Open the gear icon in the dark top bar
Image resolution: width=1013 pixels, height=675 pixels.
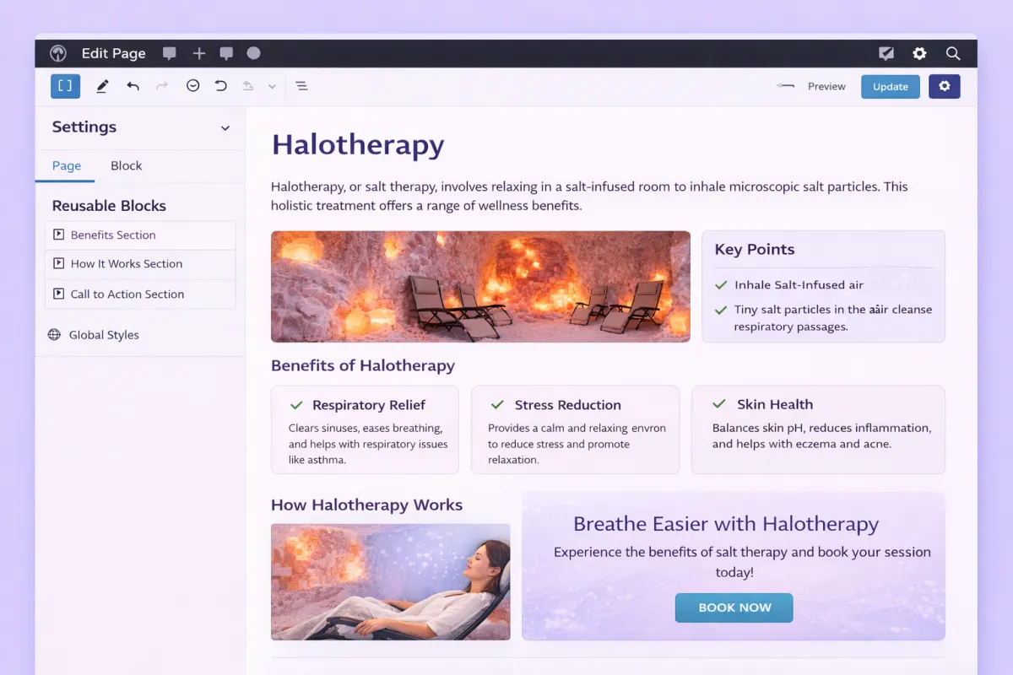click(919, 53)
